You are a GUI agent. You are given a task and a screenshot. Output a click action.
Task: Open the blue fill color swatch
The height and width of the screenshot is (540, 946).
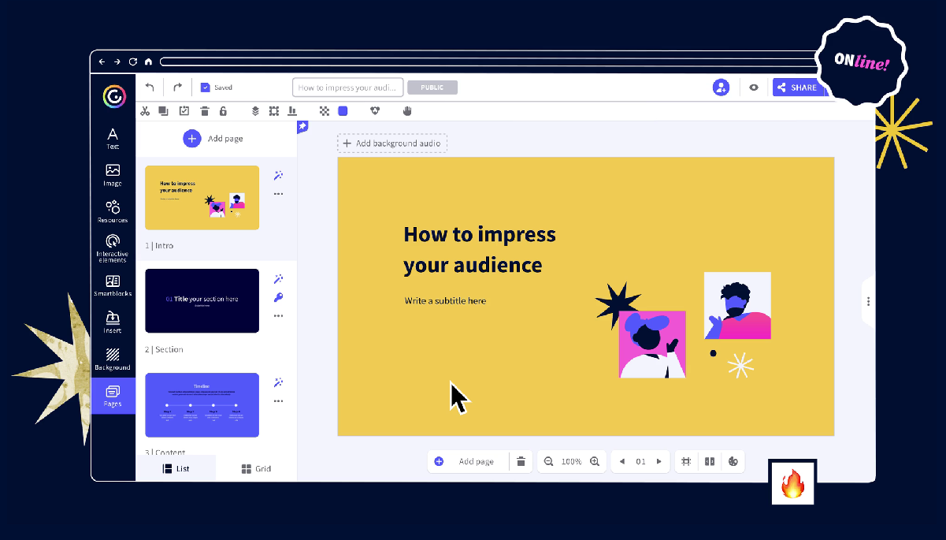tap(343, 110)
